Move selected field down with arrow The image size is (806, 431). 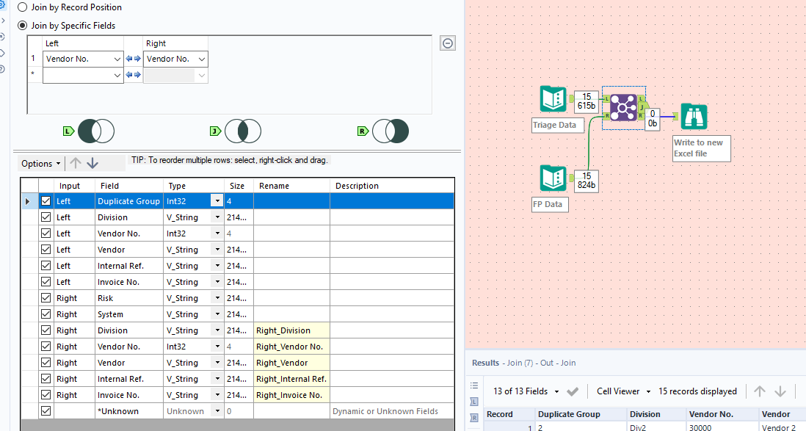tap(92, 163)
